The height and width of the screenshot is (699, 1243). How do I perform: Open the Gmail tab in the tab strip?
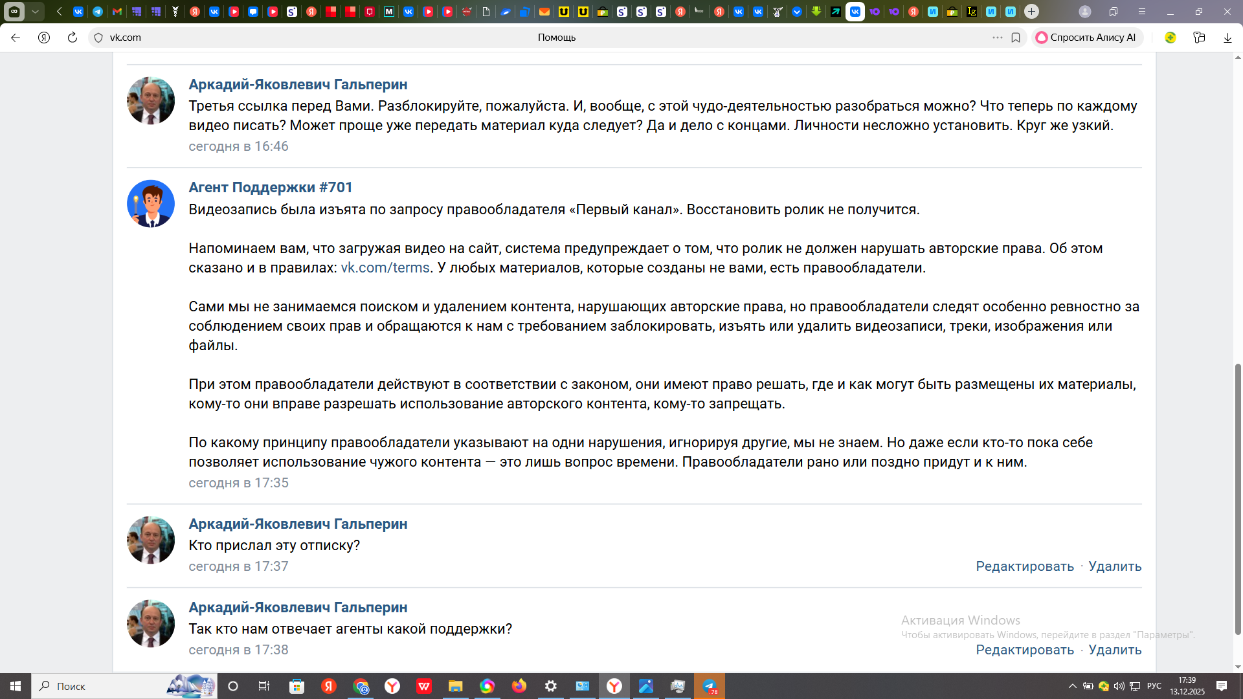117,12
